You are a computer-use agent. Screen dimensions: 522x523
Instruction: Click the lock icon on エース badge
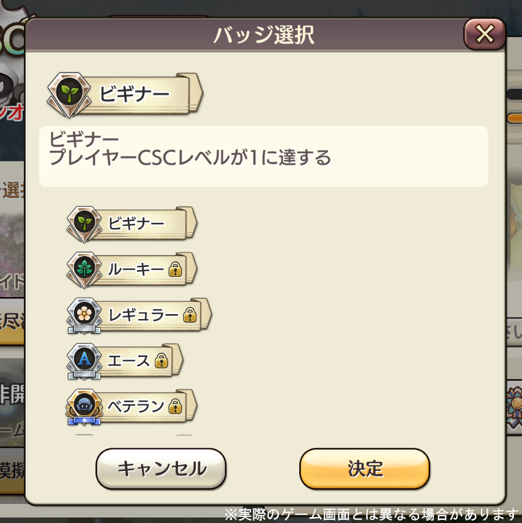[x=162, y=361]
